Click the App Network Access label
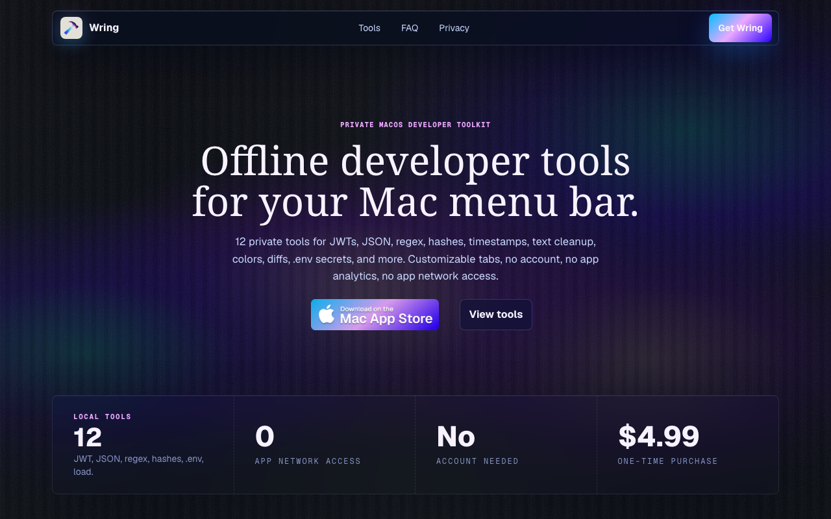This screenshot has height=519, width=831. pyautogui.click(x=308, y=461)
